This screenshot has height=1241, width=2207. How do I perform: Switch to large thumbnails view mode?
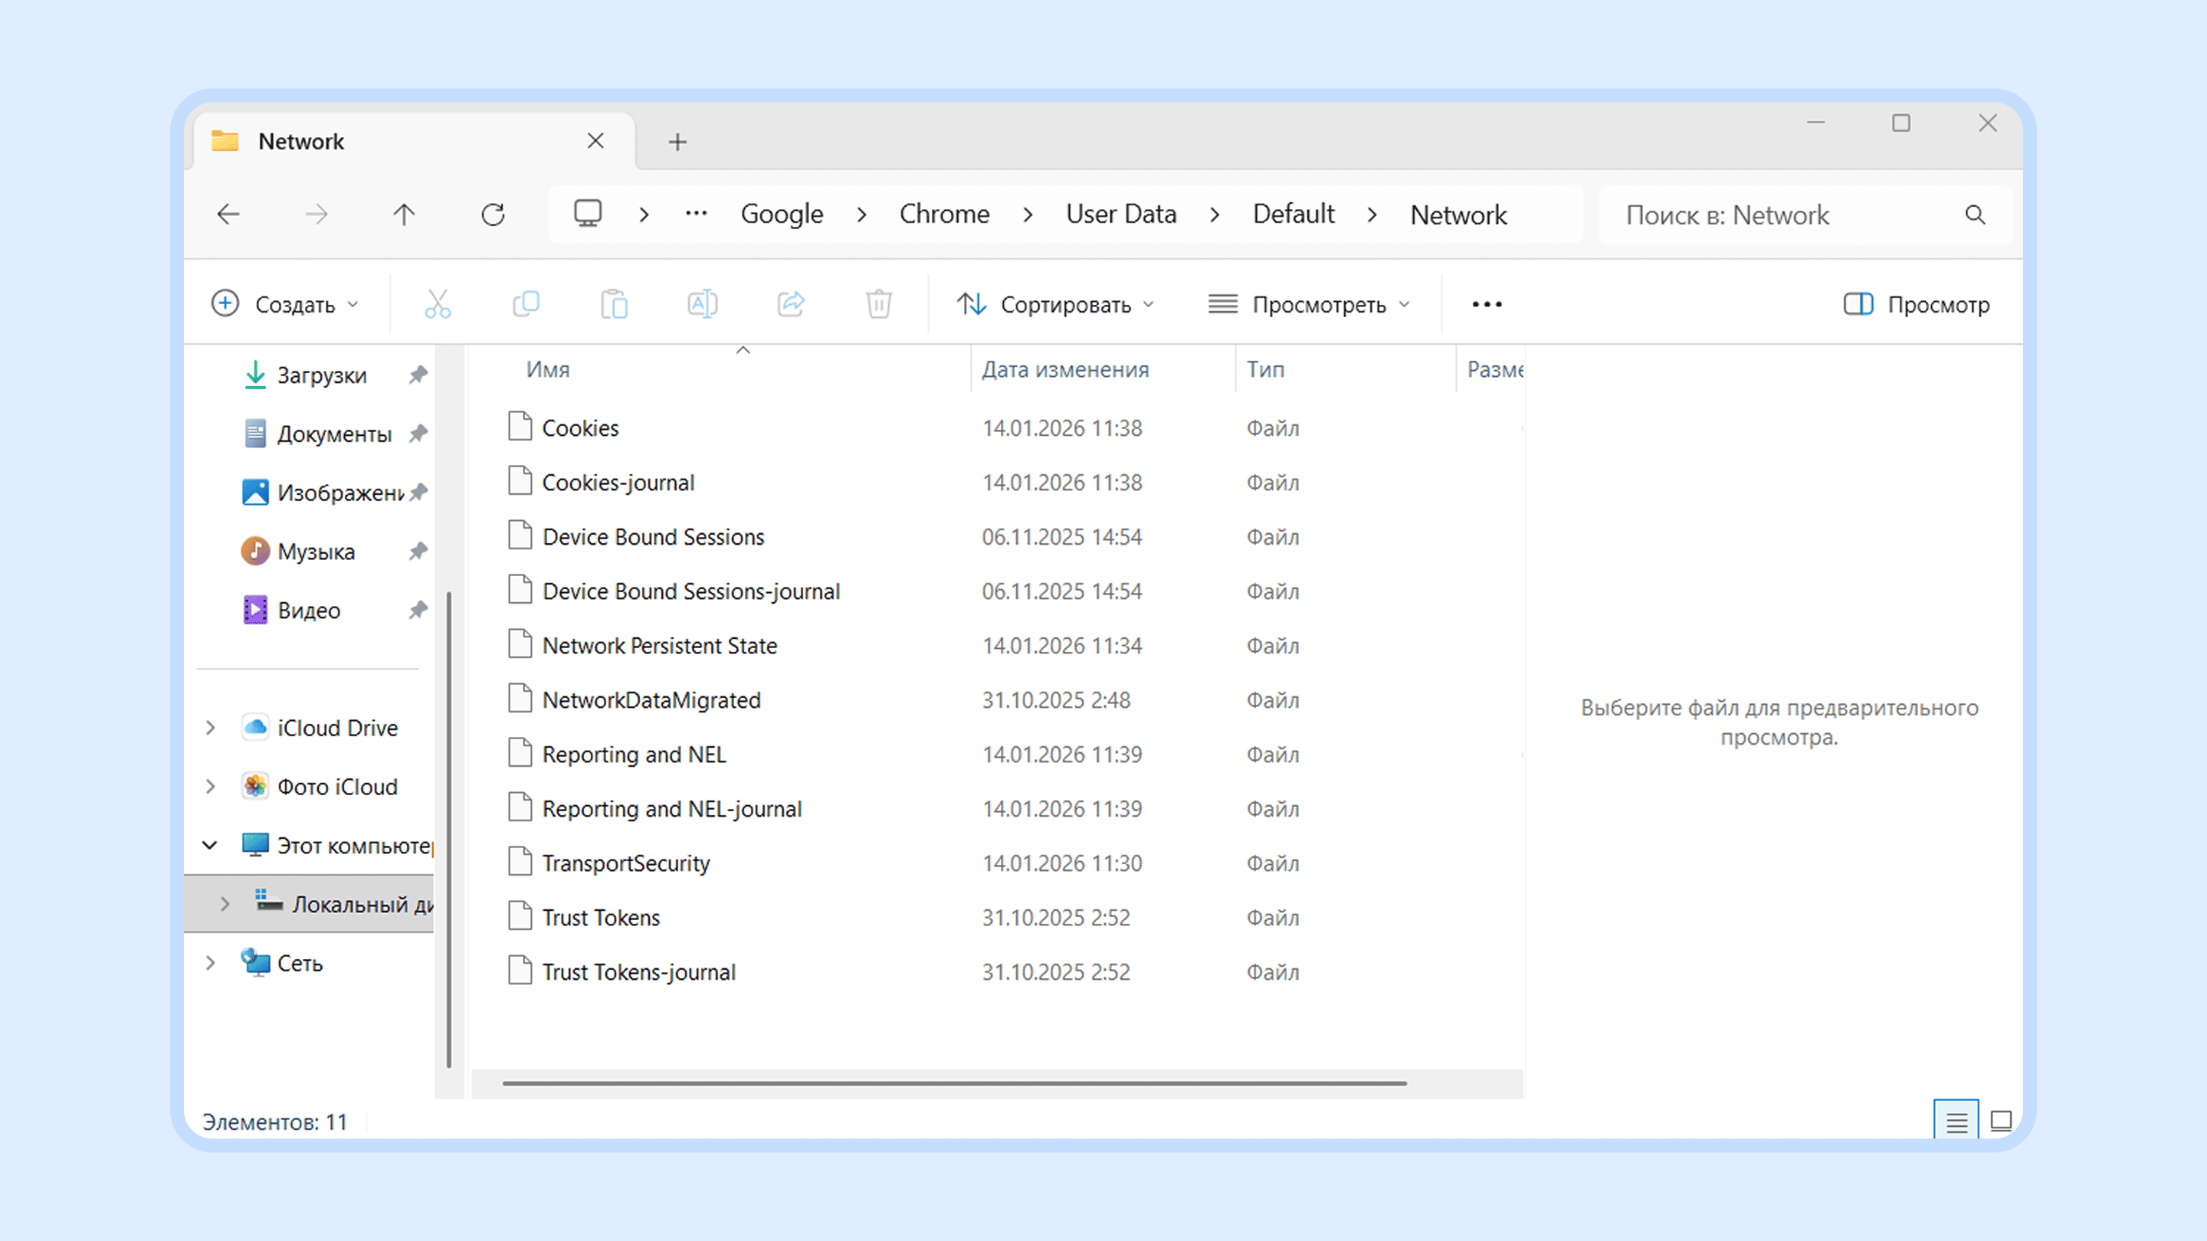coord(2001,1121)
